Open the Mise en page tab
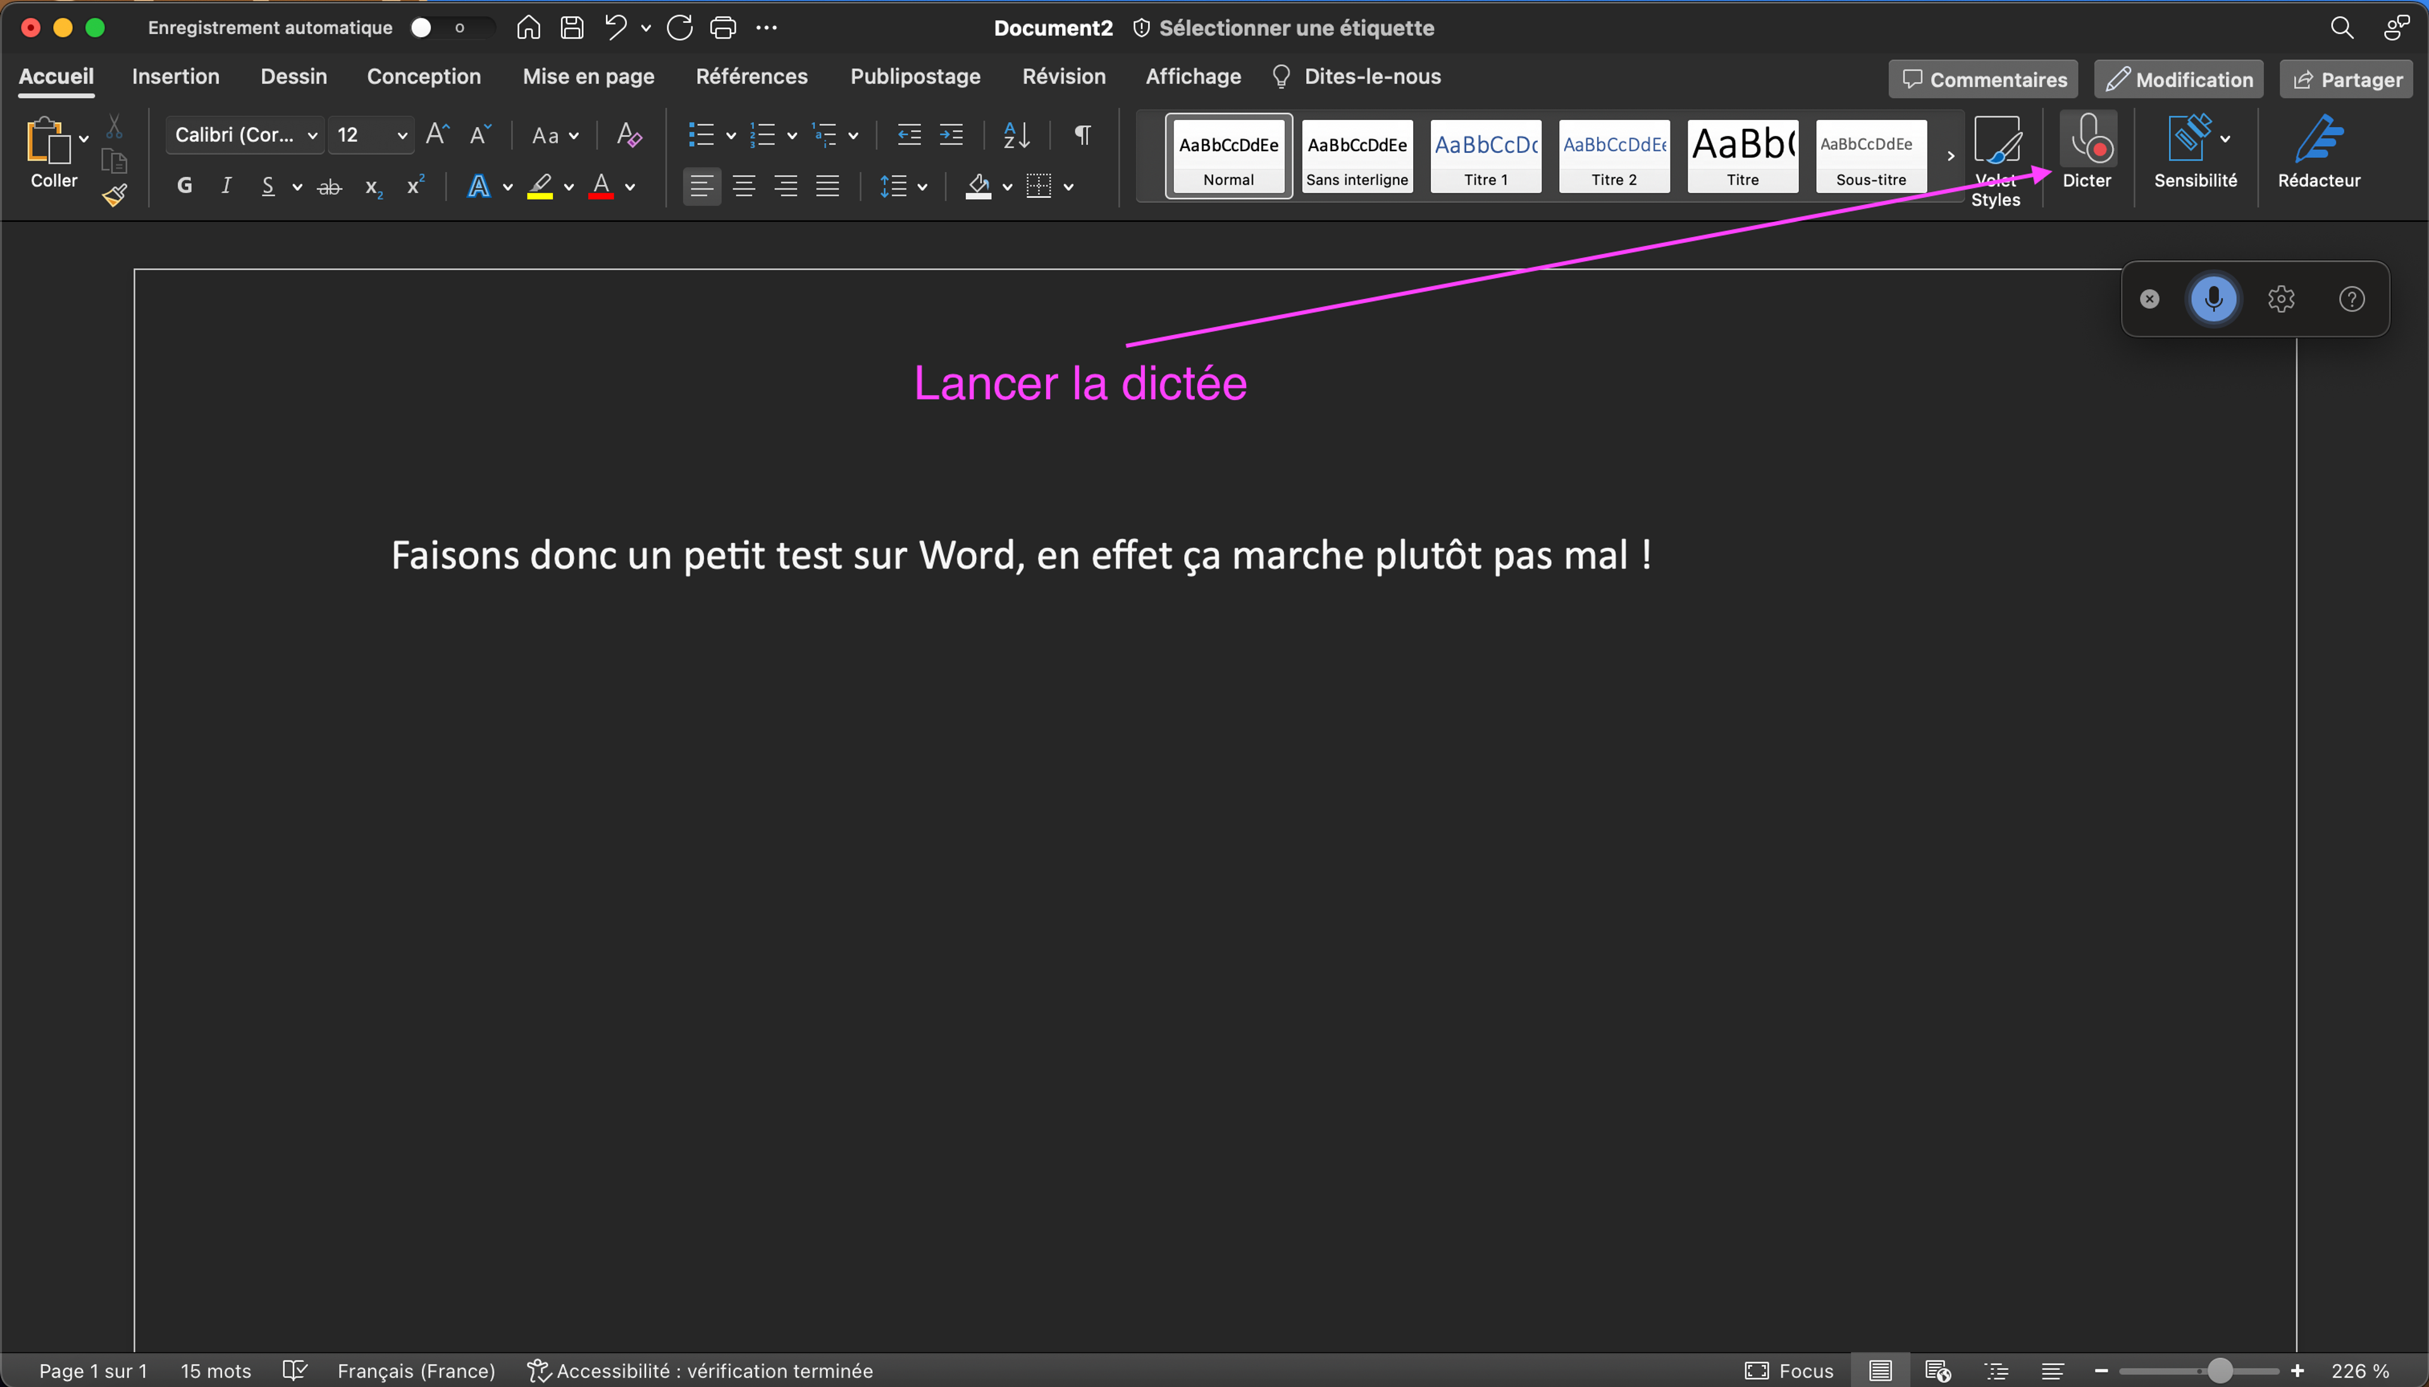The height and width of the screenshot is (1387, 2429). (x=588, y=76)
